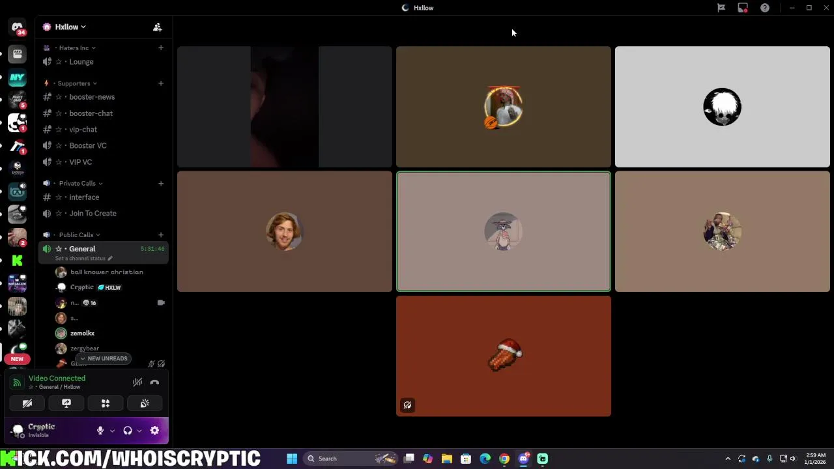Open flag icon in title bar
This screenshot has width=834, height=469.
(x=721, y=8)
